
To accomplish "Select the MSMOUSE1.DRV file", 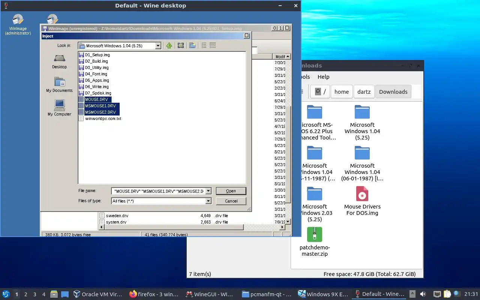I will [99, 106].
